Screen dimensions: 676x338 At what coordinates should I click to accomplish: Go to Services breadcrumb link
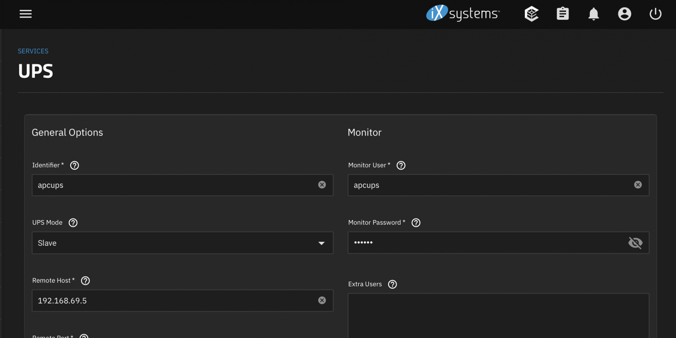[33, 51]
